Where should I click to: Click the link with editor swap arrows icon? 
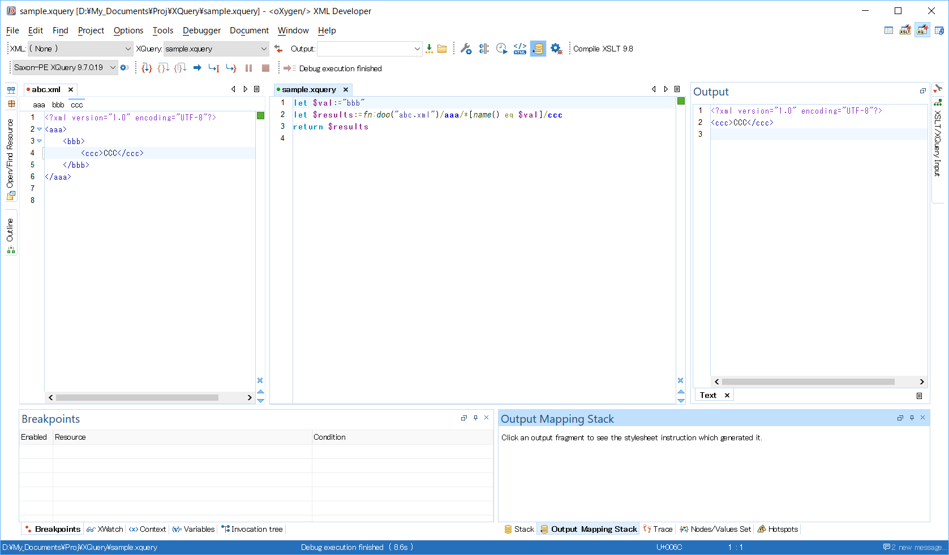click(x=278, y=49)
